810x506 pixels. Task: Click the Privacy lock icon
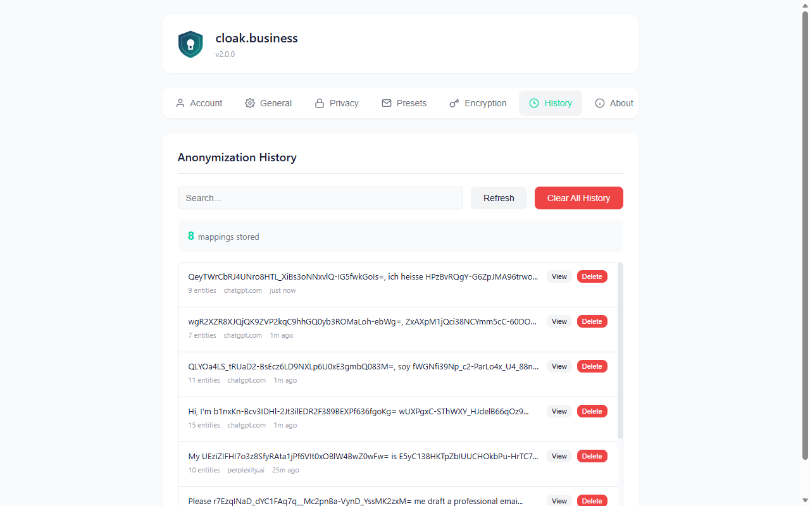point(320,103)
